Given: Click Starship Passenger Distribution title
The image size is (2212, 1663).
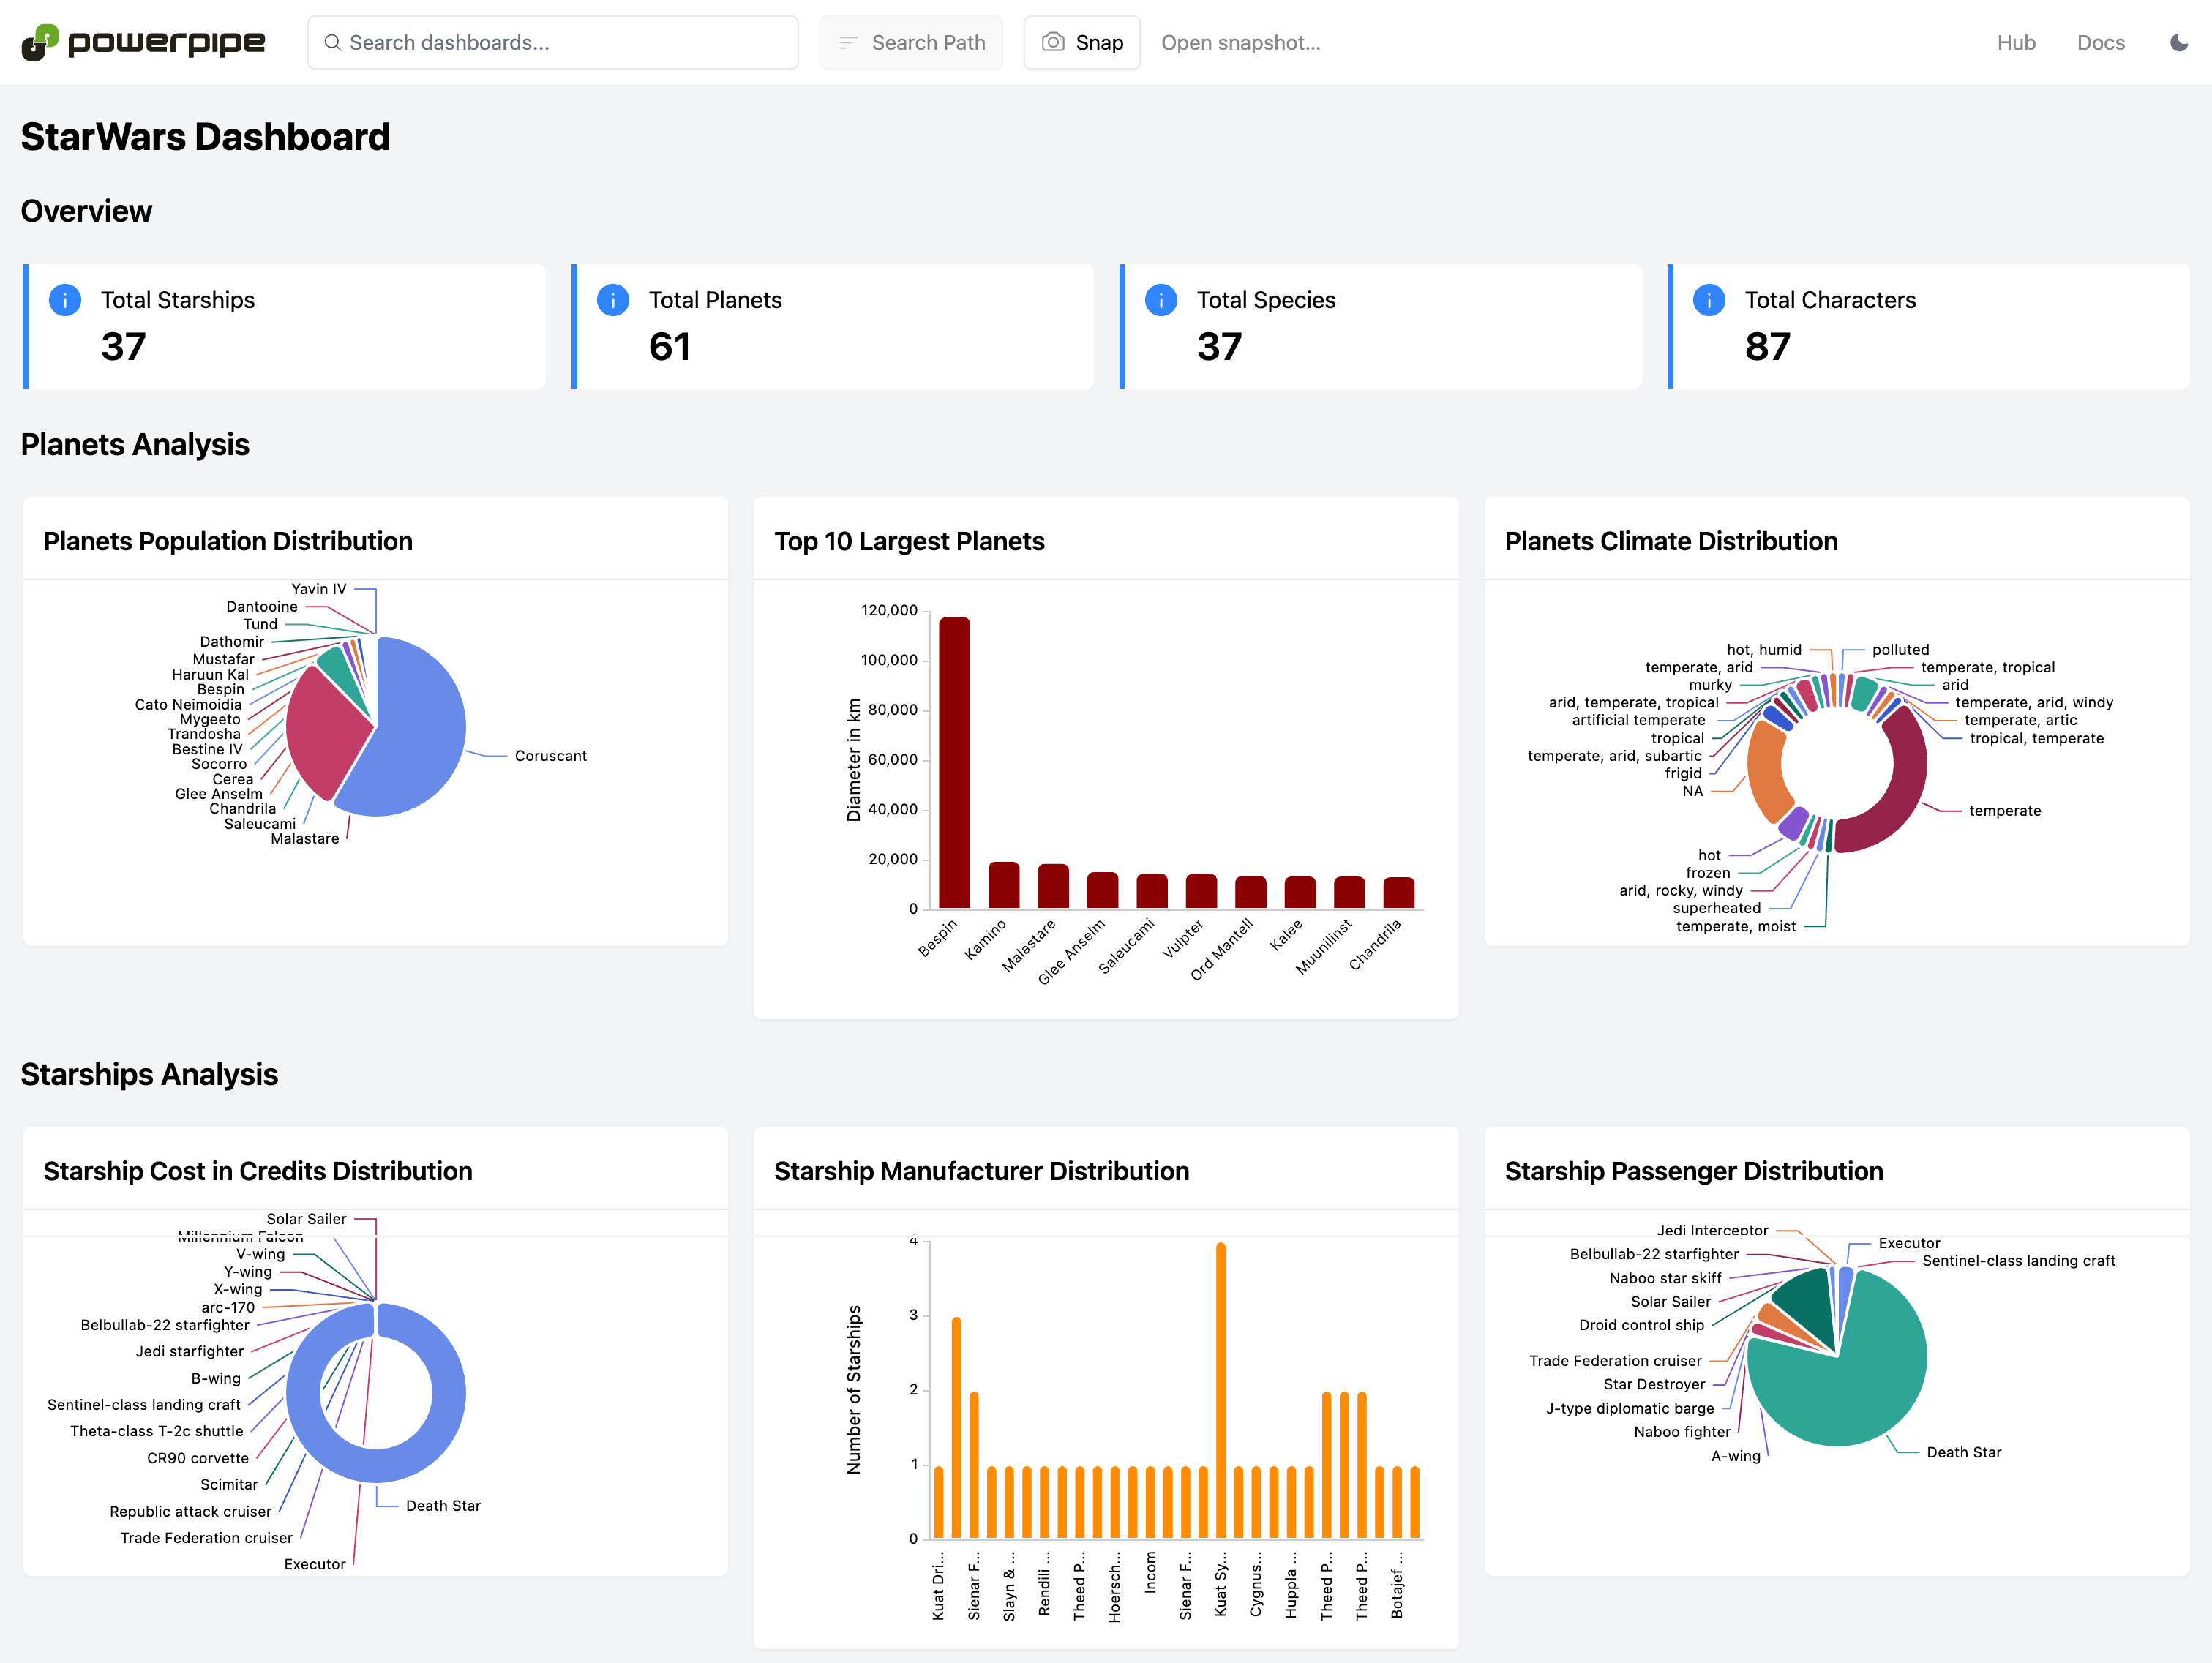Looking at the screenshot, I should pyautogui.click(x=1694, y=1171).
